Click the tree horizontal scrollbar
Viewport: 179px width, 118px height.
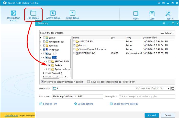click(51, 78)
